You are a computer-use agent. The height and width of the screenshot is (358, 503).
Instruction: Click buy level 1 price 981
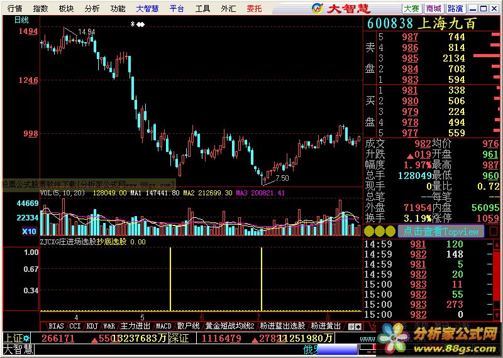(x=411, y=90)
